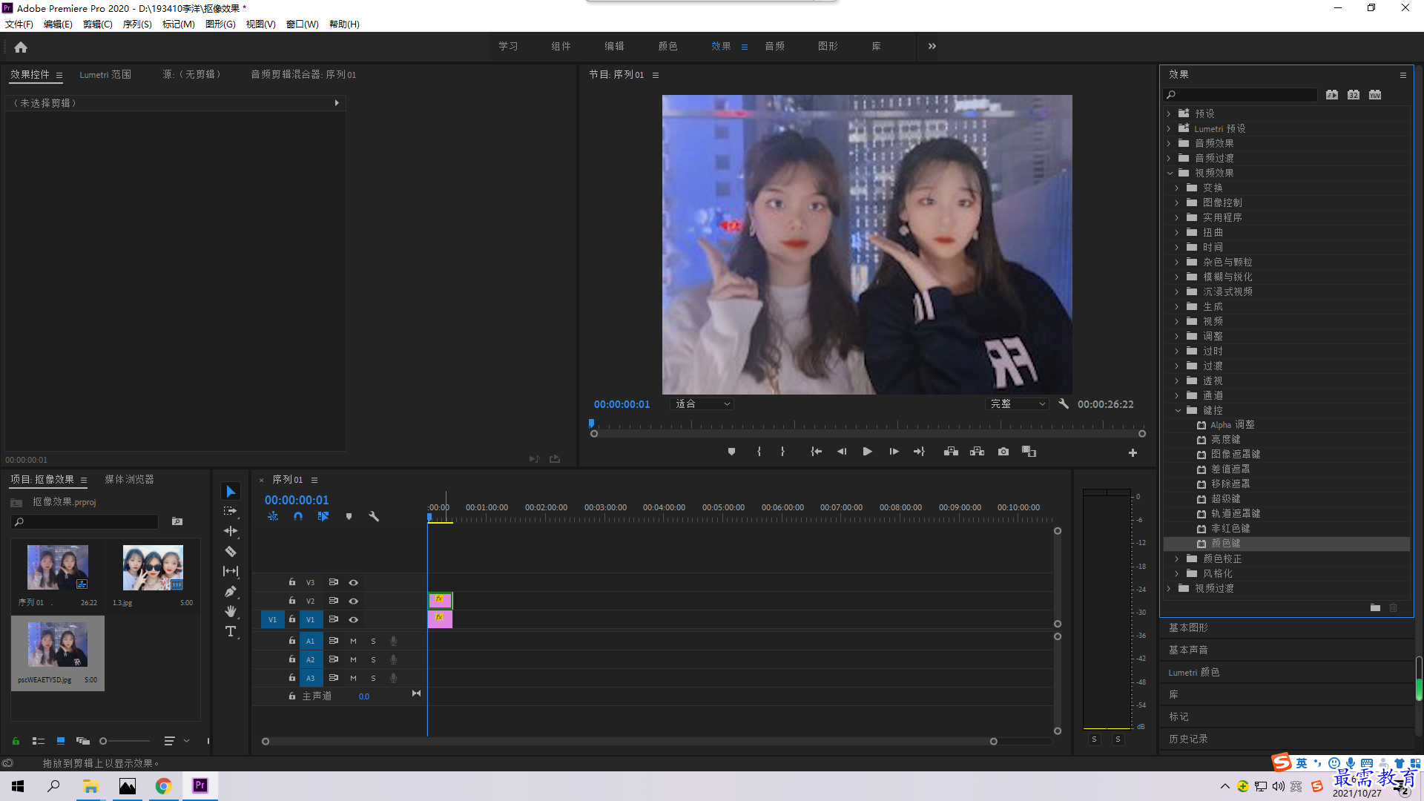Select the 颜色键 effect

[1225, 543]
